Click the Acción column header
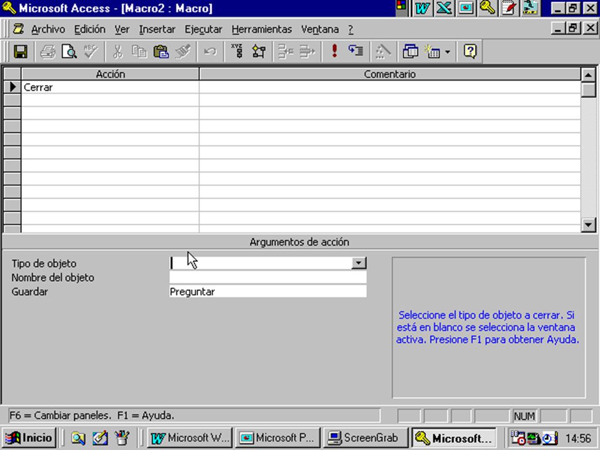Image resolution: width=600 pixels, height=450 pixels. click(x=110, y=74)
